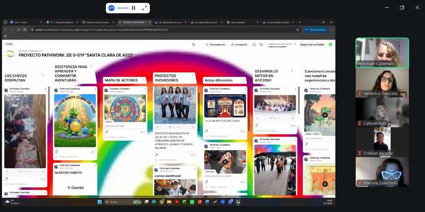
Task: Open the somos científicos!! post
Action: click(168, 176)
